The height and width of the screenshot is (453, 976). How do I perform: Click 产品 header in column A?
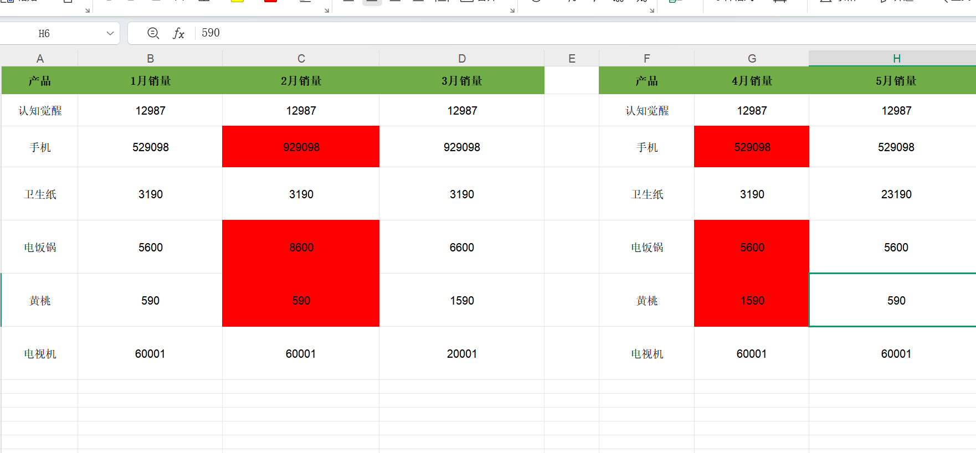coord(40,80)
